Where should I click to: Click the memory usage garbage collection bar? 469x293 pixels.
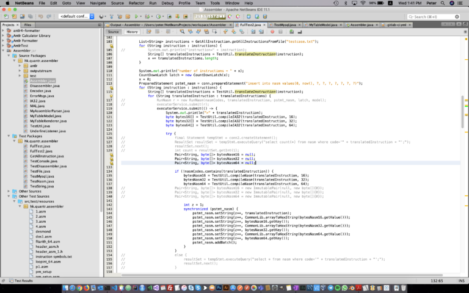209,16
